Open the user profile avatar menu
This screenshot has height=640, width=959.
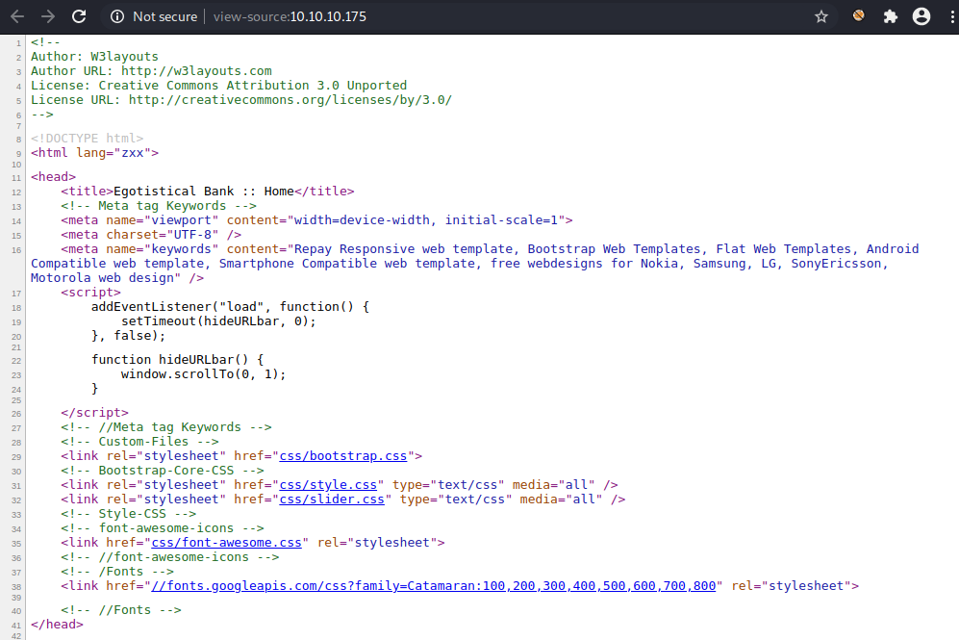[x=921, y=16]
